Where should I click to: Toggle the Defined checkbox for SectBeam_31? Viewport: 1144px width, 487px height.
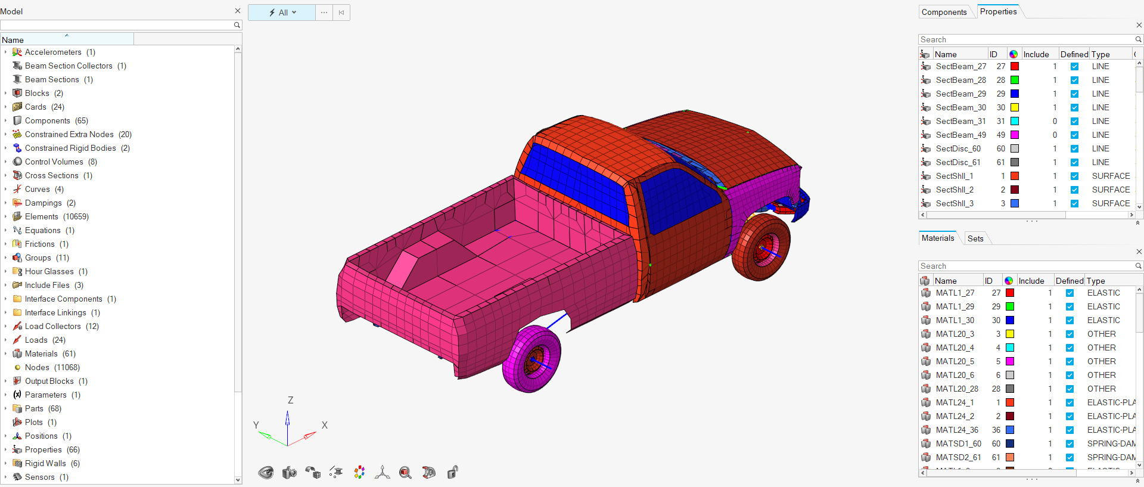coord(1074,122)
